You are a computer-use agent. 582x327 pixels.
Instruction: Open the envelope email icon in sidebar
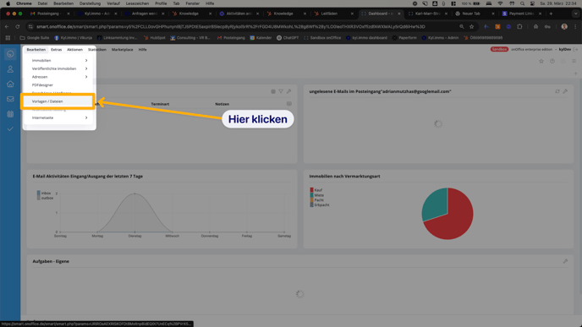click(x=10, y=99)
